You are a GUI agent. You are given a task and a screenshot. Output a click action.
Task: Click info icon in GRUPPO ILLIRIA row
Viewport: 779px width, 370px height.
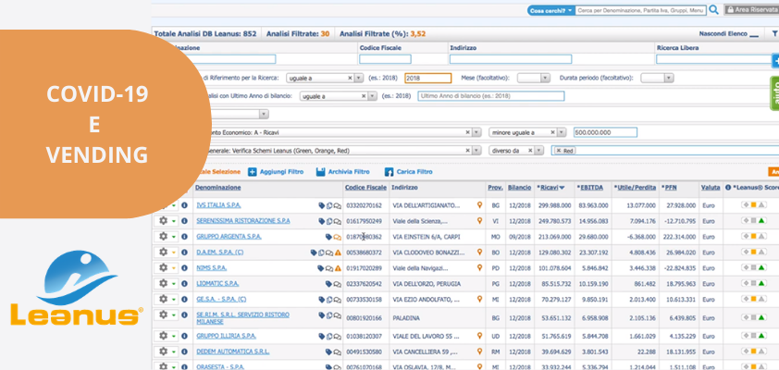184,336
